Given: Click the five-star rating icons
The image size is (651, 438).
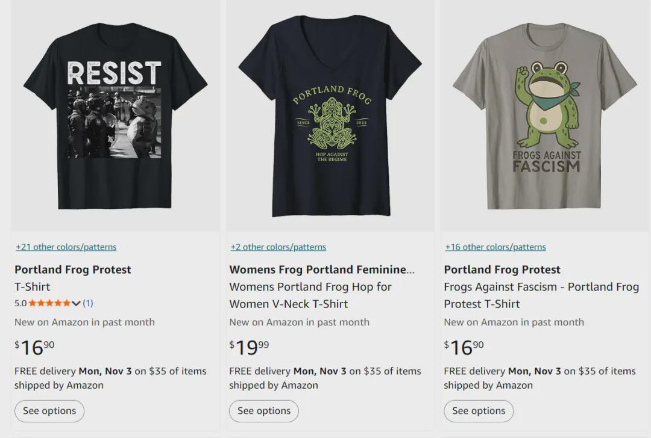Looking at the screenshot, I should click(x=49, y=303).
